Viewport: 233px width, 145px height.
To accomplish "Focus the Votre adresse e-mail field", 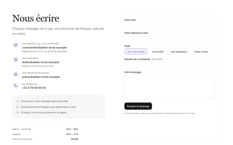I will 170,39.
